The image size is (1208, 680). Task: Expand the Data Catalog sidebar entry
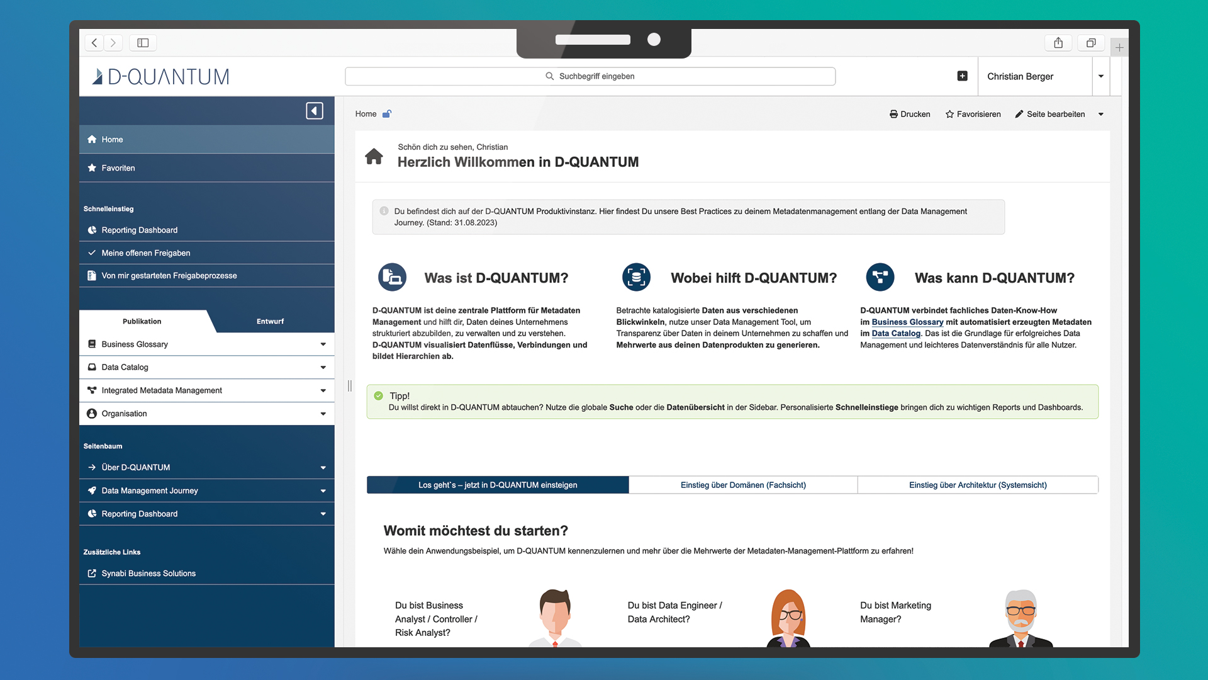coord(323,368)
